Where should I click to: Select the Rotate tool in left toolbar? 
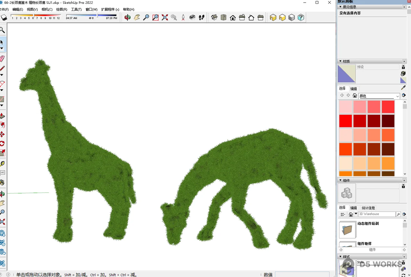2,143
